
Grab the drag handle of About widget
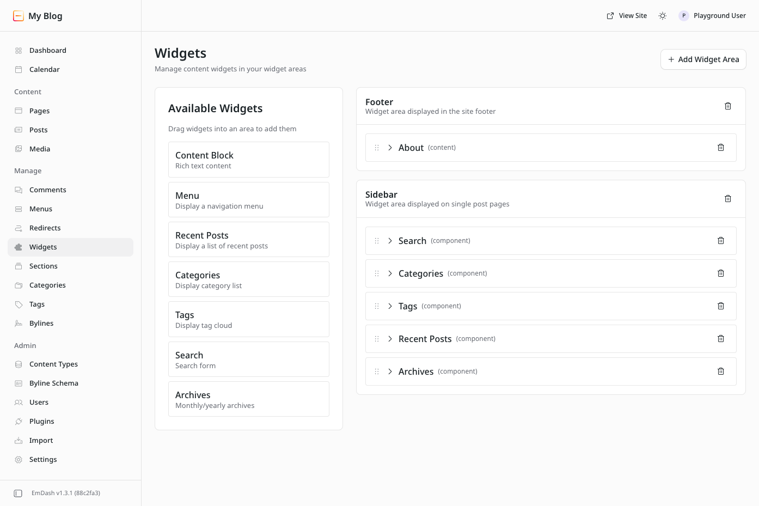click(x=377, y=148)
